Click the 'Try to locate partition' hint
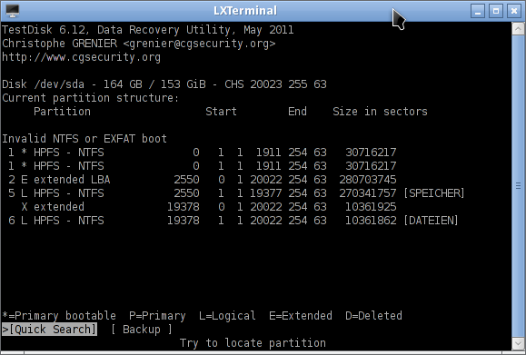This screenshot has height=355, width=526. pos(253,342)
